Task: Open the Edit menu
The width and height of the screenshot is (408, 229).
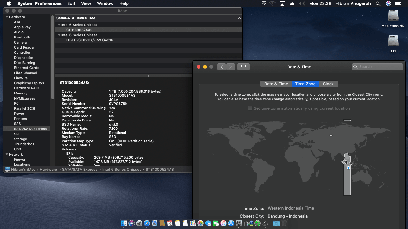Action: [71, 3]
